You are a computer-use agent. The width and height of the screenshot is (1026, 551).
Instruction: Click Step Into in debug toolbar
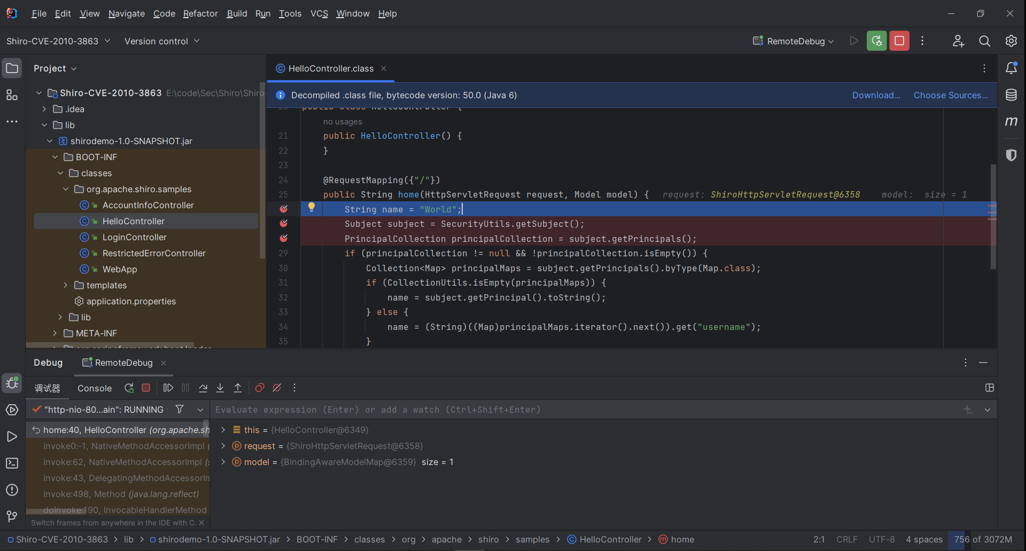point(220,388)
